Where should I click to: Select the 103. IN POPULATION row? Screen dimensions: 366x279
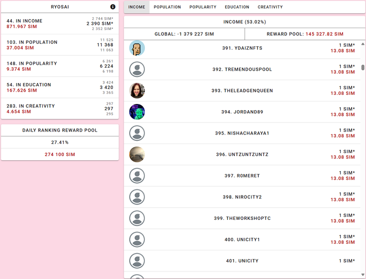pyautogui.click(x=60, y=45)
